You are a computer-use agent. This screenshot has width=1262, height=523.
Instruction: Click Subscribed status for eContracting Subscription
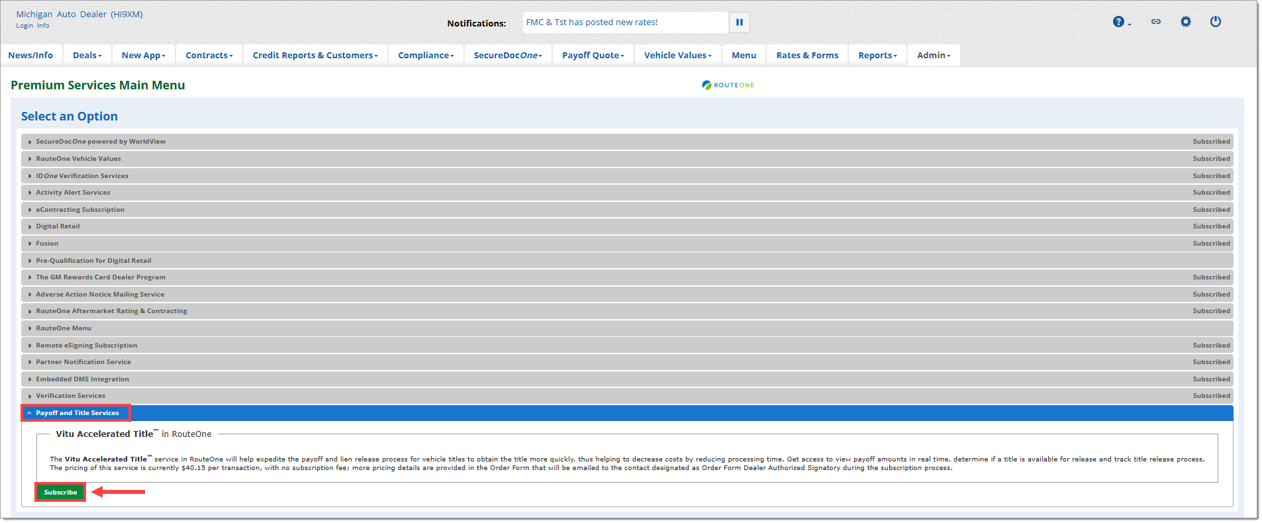point(1211,210)
